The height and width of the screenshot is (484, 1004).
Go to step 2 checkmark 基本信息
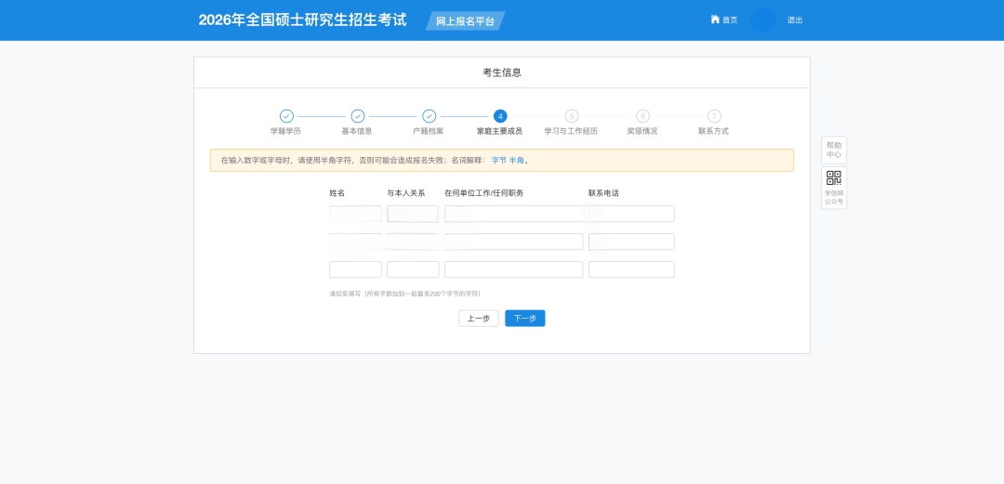[x=357, y=116]
